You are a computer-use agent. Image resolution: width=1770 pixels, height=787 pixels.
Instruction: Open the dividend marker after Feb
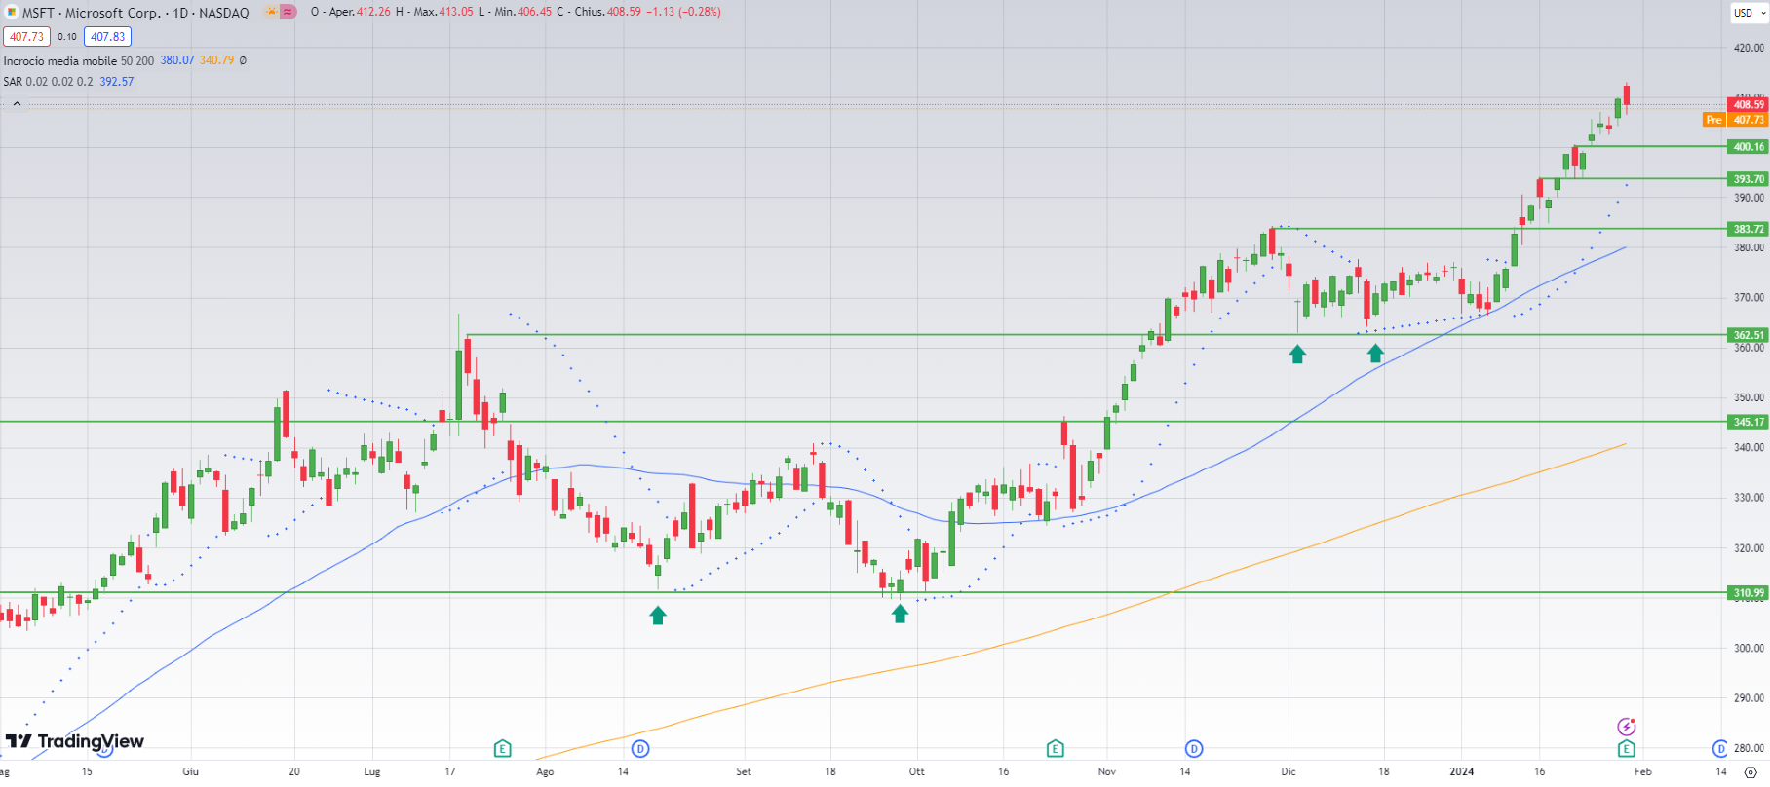tap(1720, 748)
